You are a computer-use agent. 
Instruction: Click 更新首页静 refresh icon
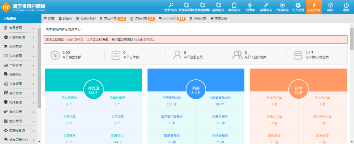186,5
